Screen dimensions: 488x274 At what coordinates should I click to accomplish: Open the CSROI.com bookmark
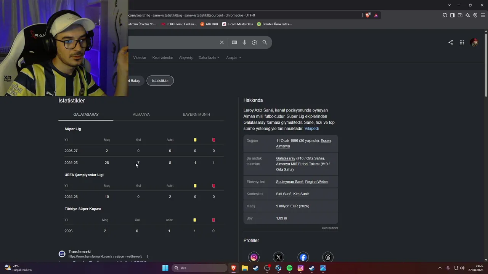pos(178,24)
